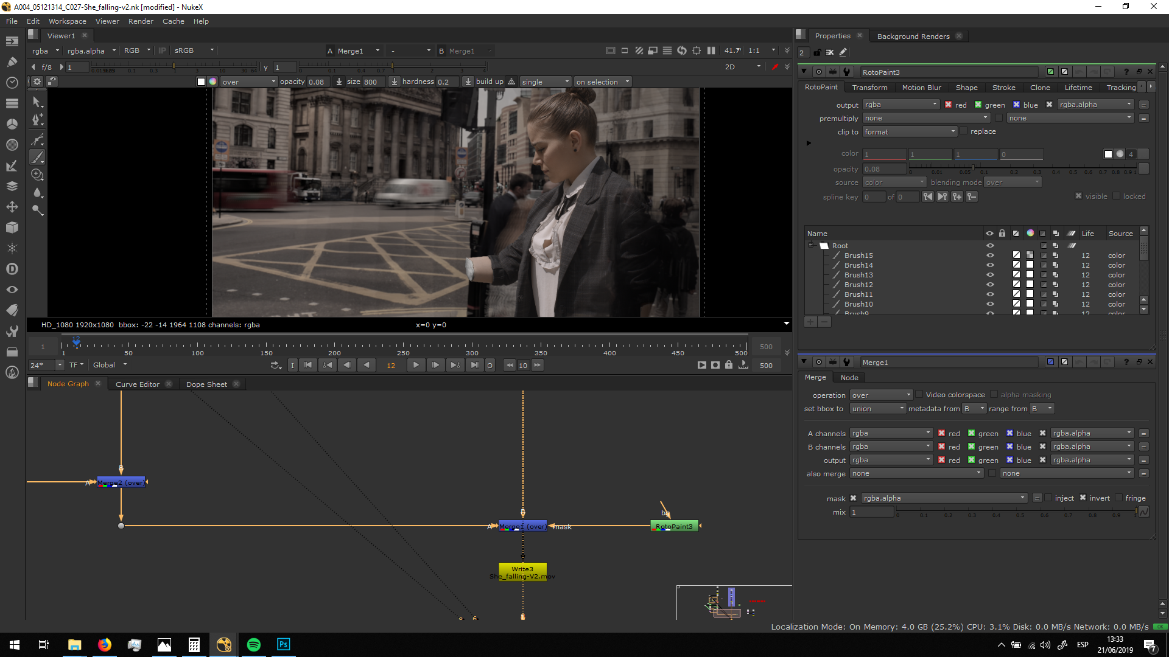Image resolution: width=1169 pixels, height=657 pixels.
Task: Hide Brush15 with its eye icon
Action: [x=990, y=255]
